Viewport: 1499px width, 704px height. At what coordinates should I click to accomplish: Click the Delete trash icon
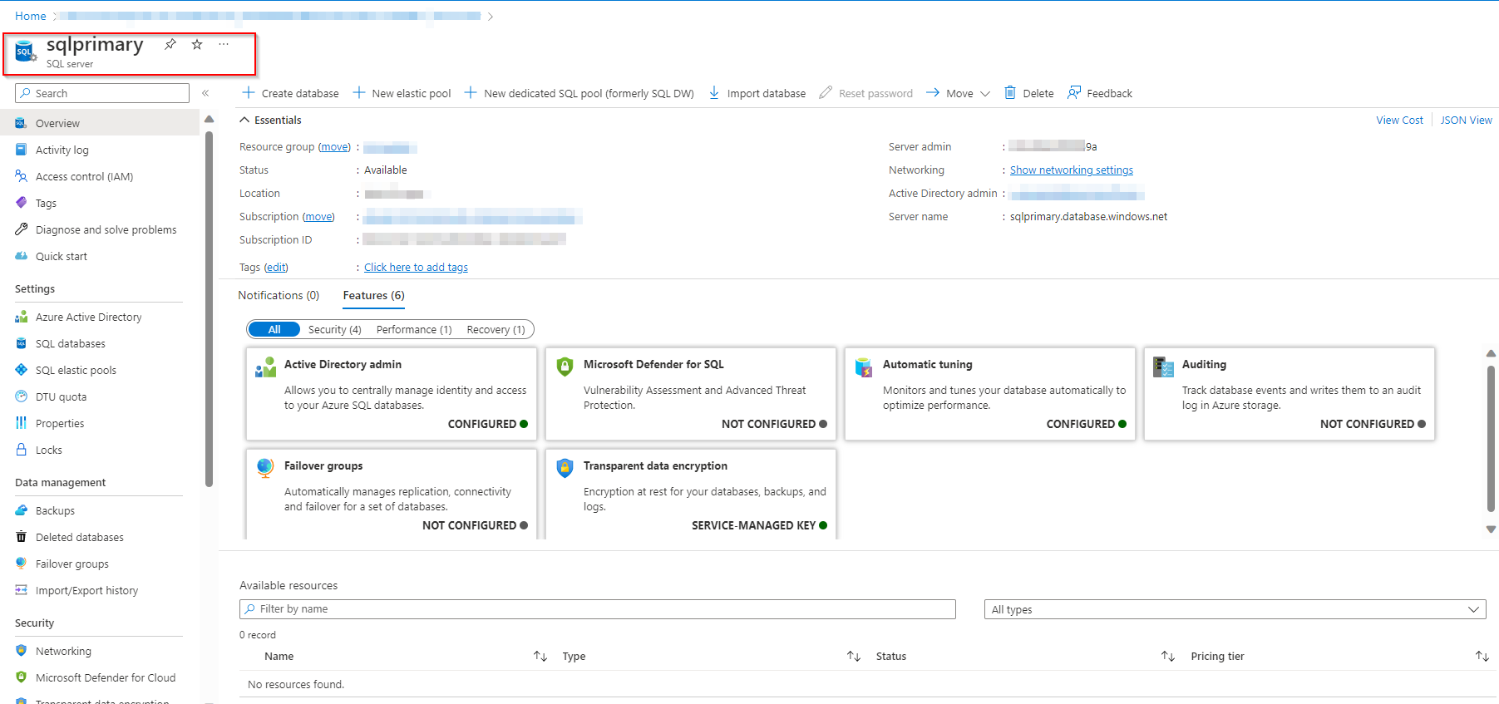pos(1010,92)
